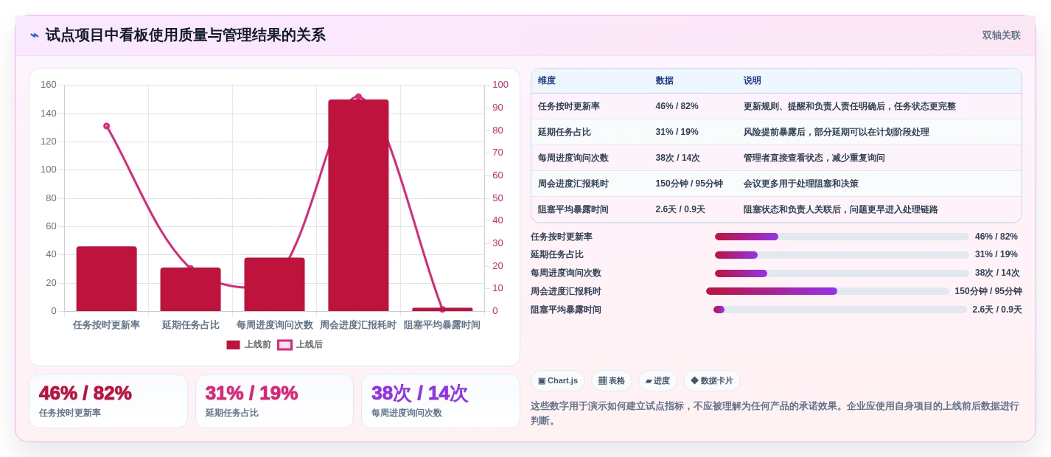Click x-axis label 任务按时更新率
This screenshot has width=1051, height=457.
[x=107, y=325]
